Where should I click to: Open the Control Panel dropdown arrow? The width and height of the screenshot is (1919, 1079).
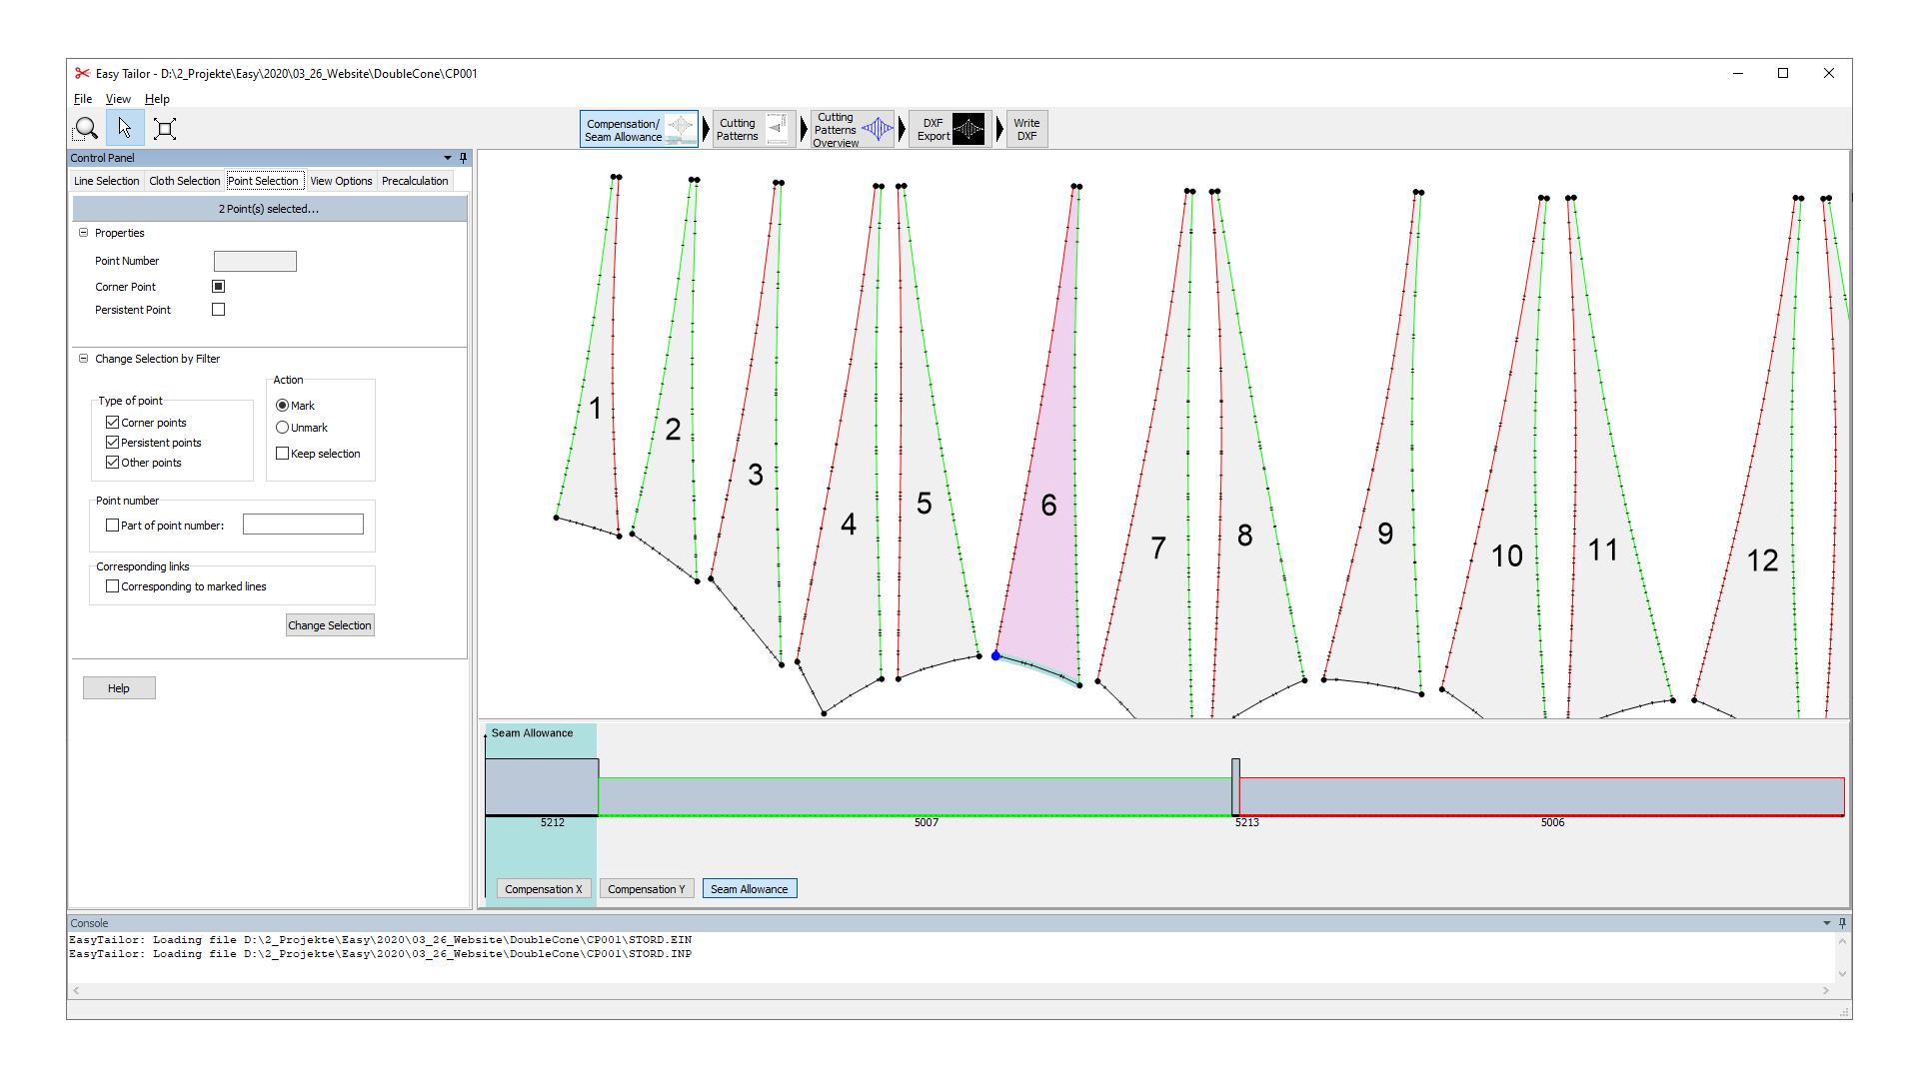tap(448, 158)
